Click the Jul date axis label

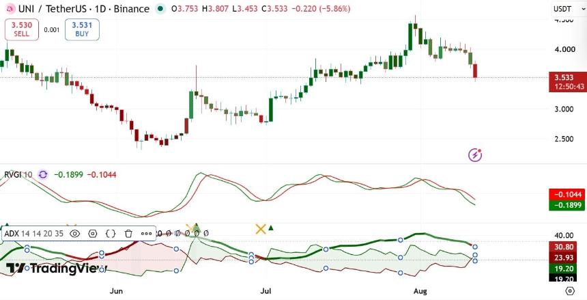[x=266, y=291]
